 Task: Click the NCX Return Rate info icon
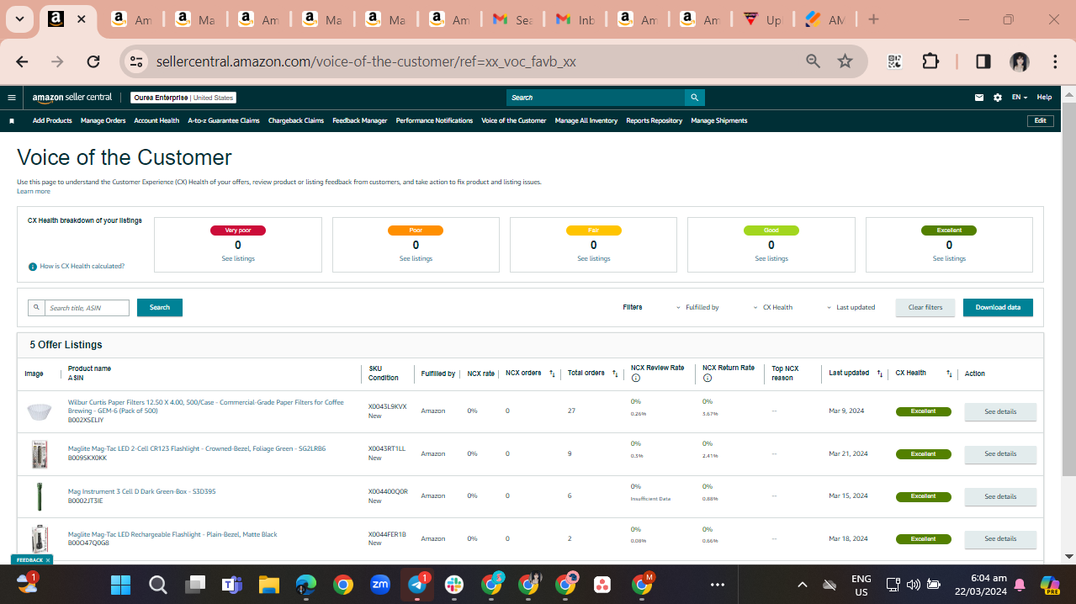708,379
